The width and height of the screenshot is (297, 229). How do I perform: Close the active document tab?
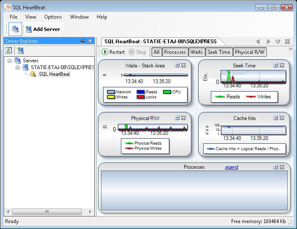288,42
